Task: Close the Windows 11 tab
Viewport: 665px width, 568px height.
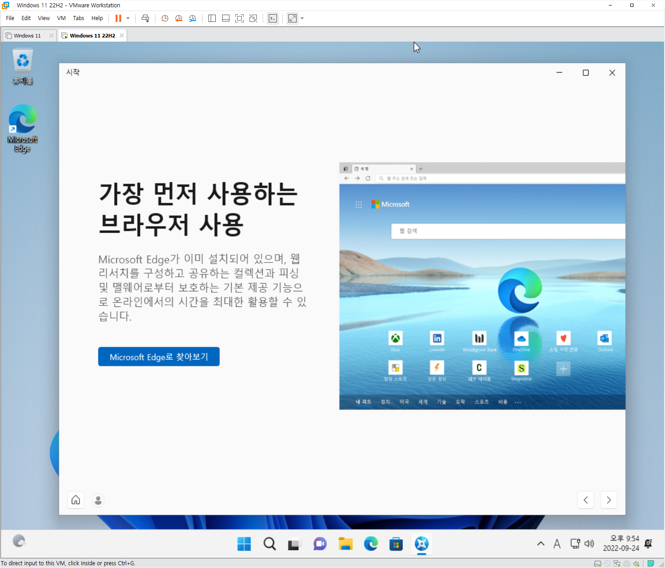Action: (51, 36)
